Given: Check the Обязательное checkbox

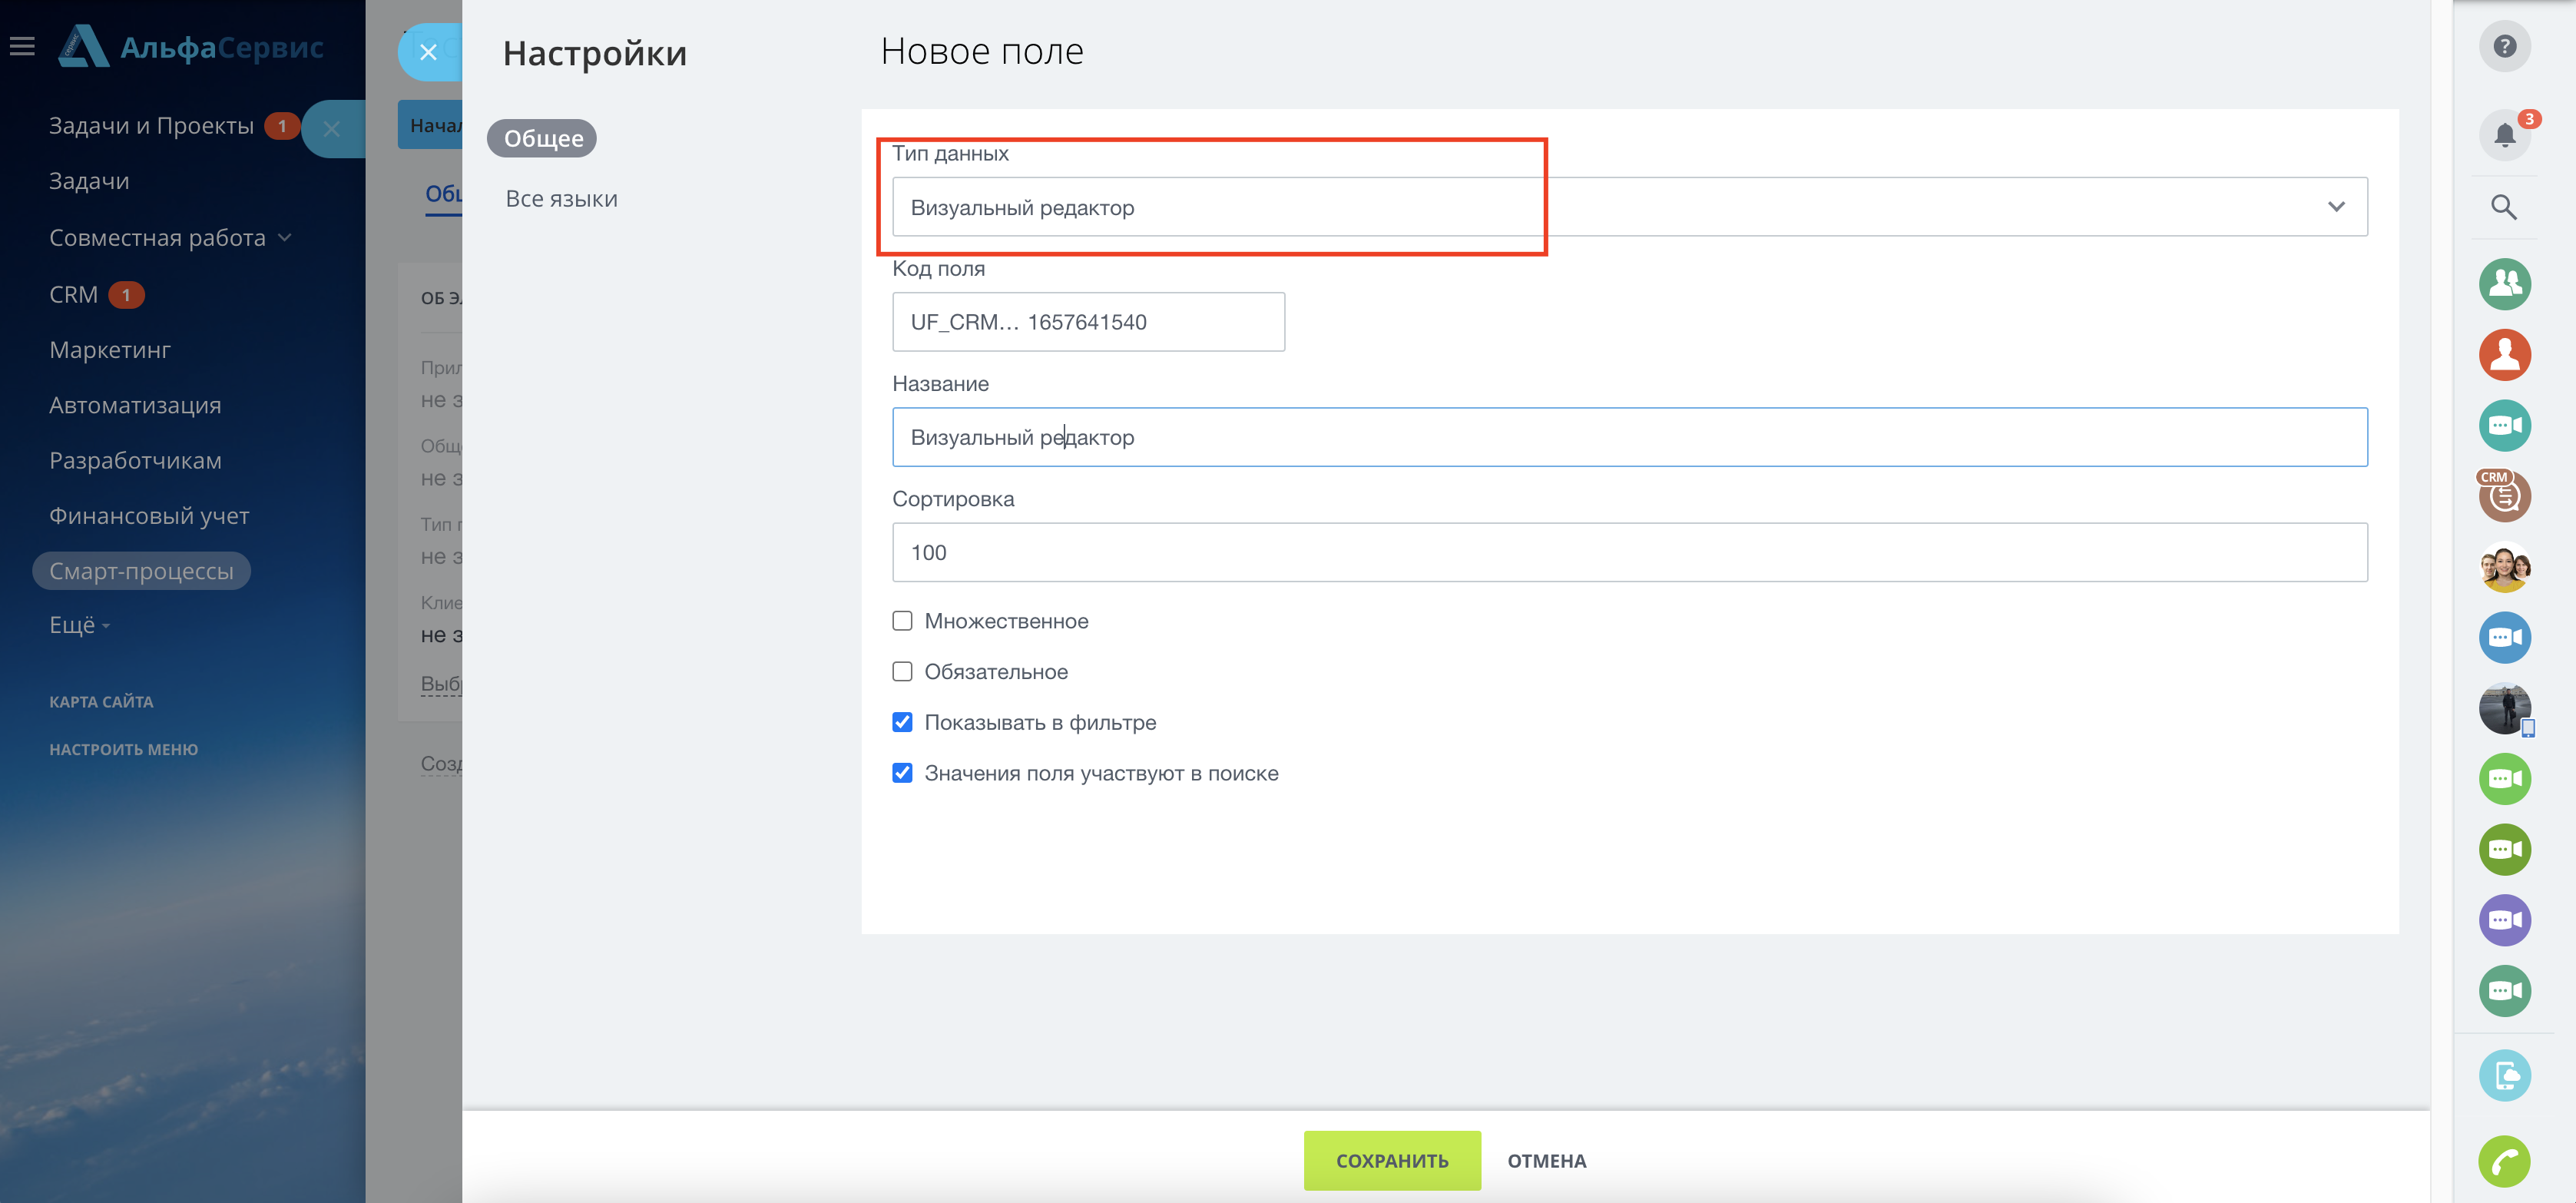Looking at the screenshot, I should tap(902, 672).
